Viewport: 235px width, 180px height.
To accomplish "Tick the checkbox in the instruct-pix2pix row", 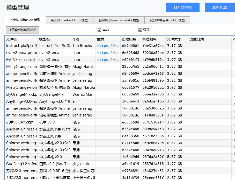I will click(x=234, y=46).
